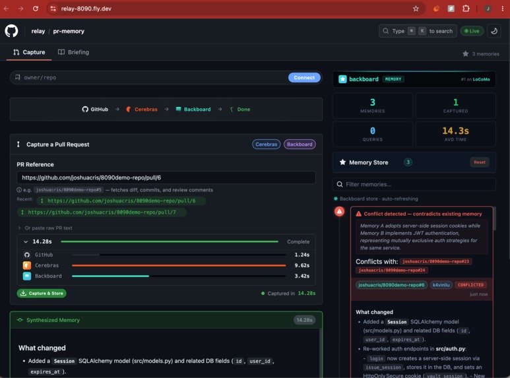The height and width of the screenshot is (378, 510).
Task: Click the relay breadcrumb link
Action: pyautogui.click(x=38, y=31)
